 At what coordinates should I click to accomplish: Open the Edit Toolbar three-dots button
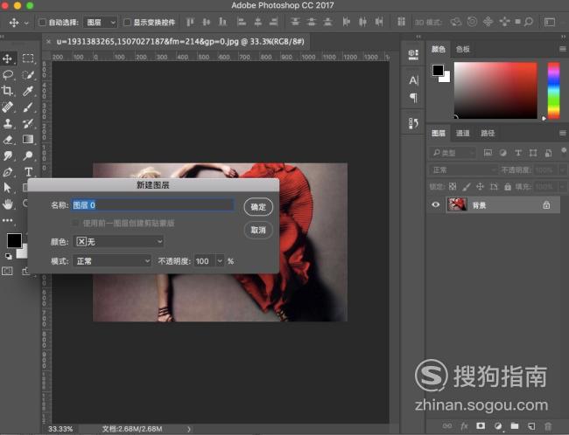[x=7, y=220]
